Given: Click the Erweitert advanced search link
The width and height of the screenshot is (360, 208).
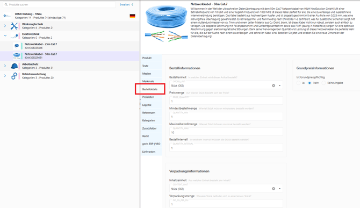Looking at the screenshot, I should (125, 5).
